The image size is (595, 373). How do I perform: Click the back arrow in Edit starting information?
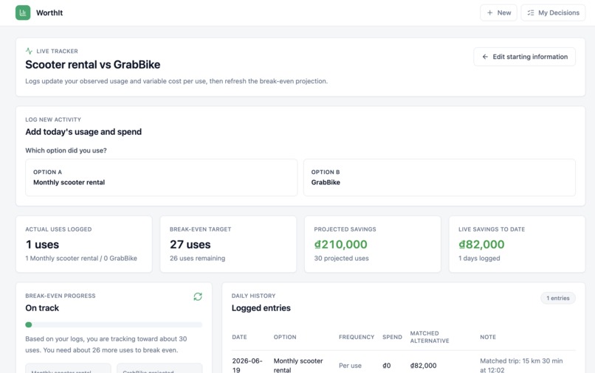pyautogui.click(x=485, y=57)
